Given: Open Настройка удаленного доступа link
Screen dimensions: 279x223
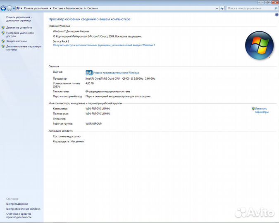Looking at the screenshot, I should click(20, 35).
